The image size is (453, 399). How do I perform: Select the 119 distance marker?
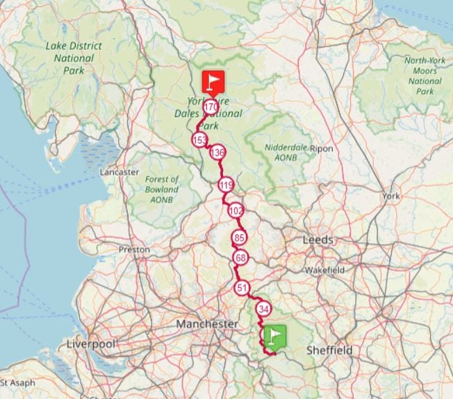(x=226, y=185)
